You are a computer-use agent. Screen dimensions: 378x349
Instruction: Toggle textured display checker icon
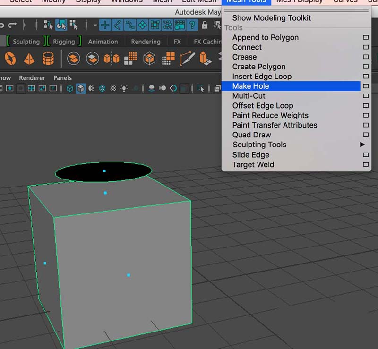pos(113,88)
